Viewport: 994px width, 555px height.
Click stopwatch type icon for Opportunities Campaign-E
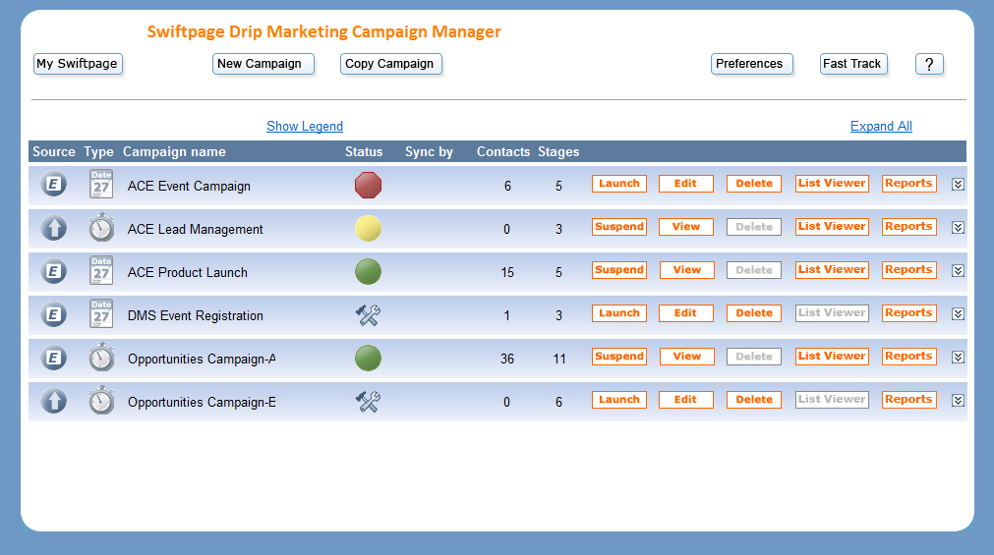click(101, 401)
